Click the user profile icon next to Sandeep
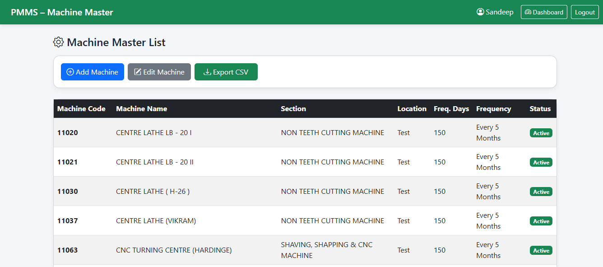 click(x=480, y=12)
